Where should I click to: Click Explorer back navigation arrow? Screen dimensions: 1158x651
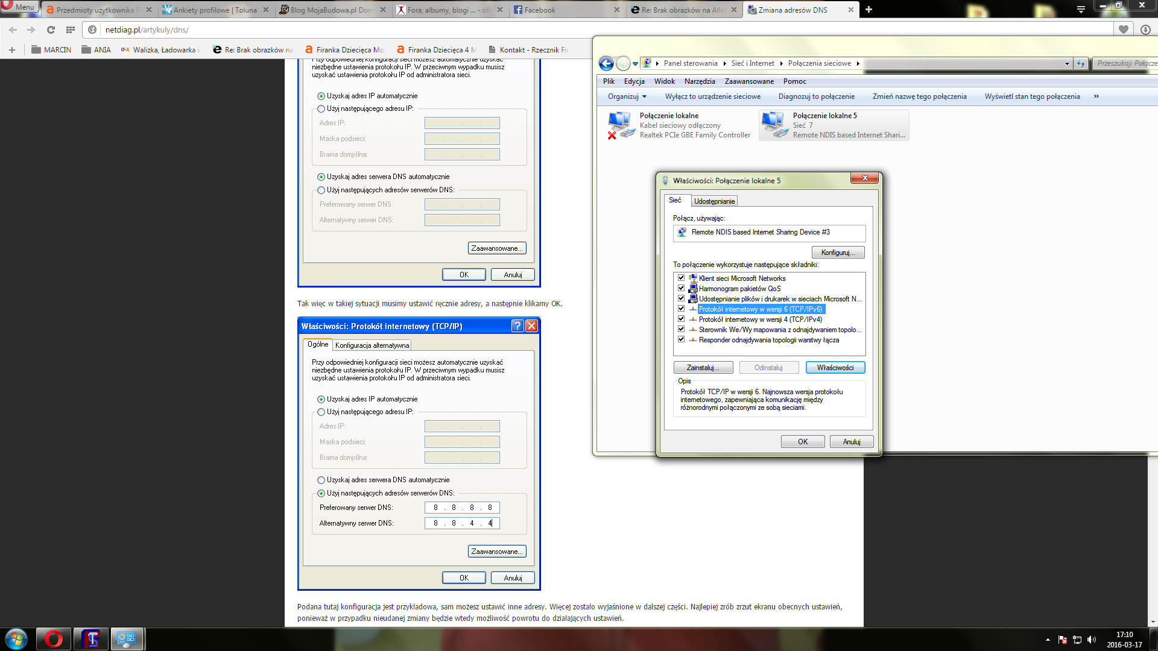click(x=606, y=63)
